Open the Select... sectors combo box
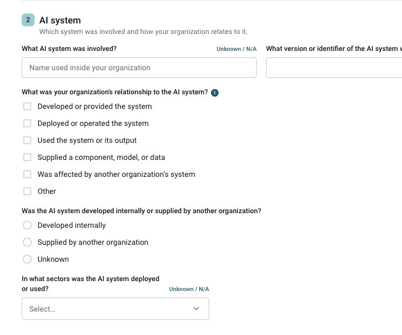 115,309
